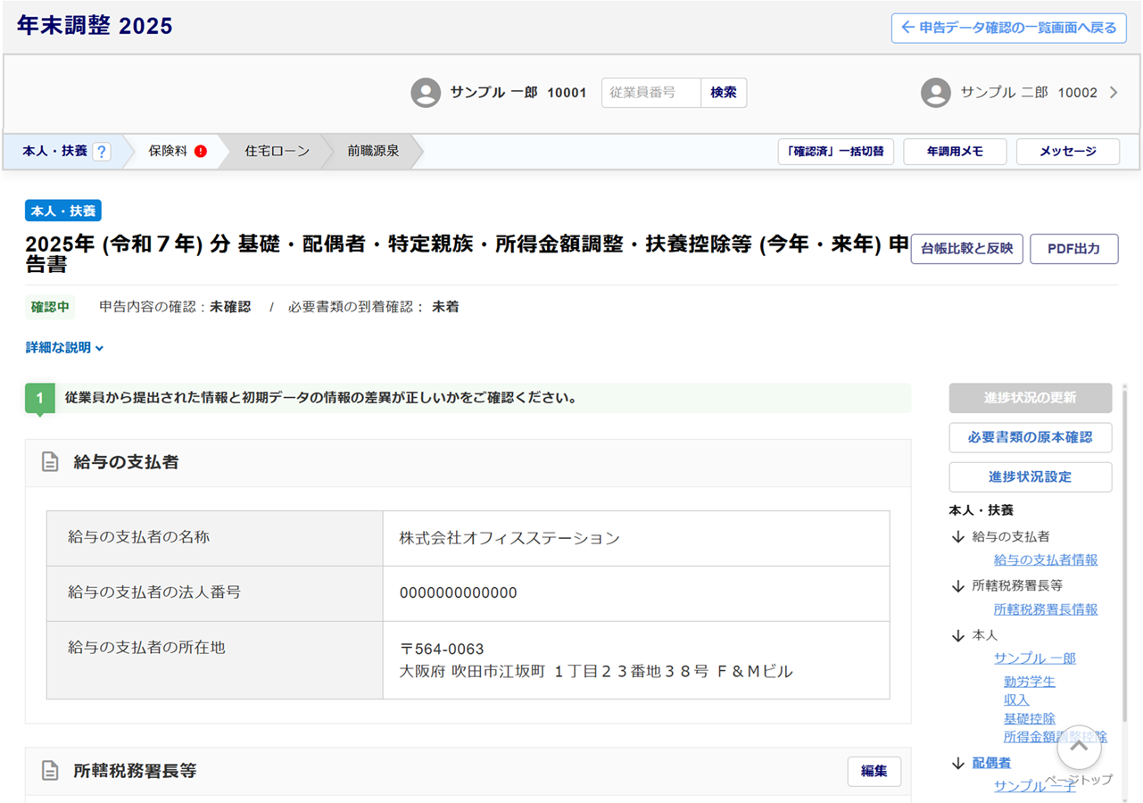Open 給与の支払者情報 link in sidebar
1143x803 pixels.
[1045, 560]
